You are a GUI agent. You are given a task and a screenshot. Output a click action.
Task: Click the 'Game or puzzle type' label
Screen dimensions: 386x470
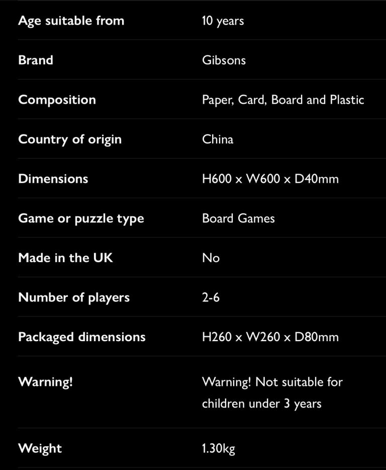(x=81, y=218)
